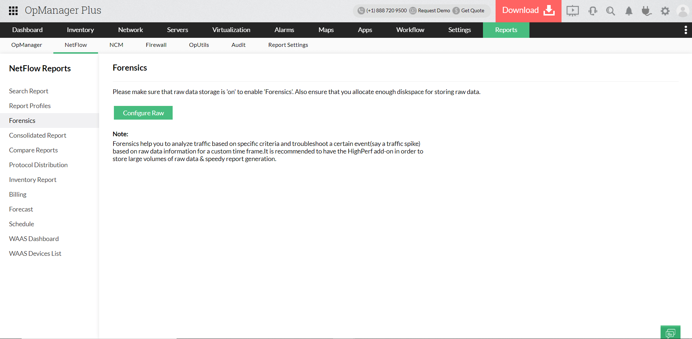Viewport: 692px width, 339px height.
Task: Open the presentation screen icon
Action: (572, 11)
